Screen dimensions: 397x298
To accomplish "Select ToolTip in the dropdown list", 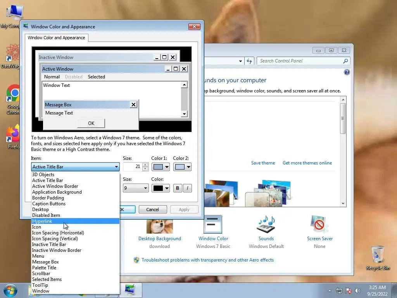I will [75, 285].
